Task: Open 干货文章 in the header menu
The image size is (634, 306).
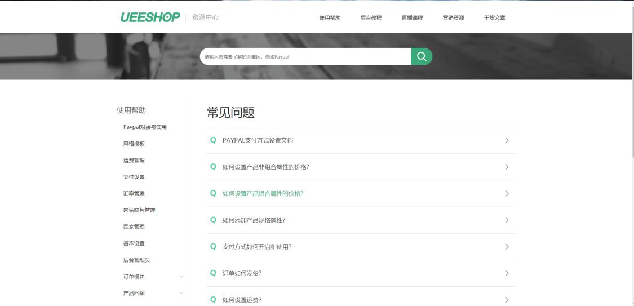Action: pyautogui.click(x=494, y=18)
